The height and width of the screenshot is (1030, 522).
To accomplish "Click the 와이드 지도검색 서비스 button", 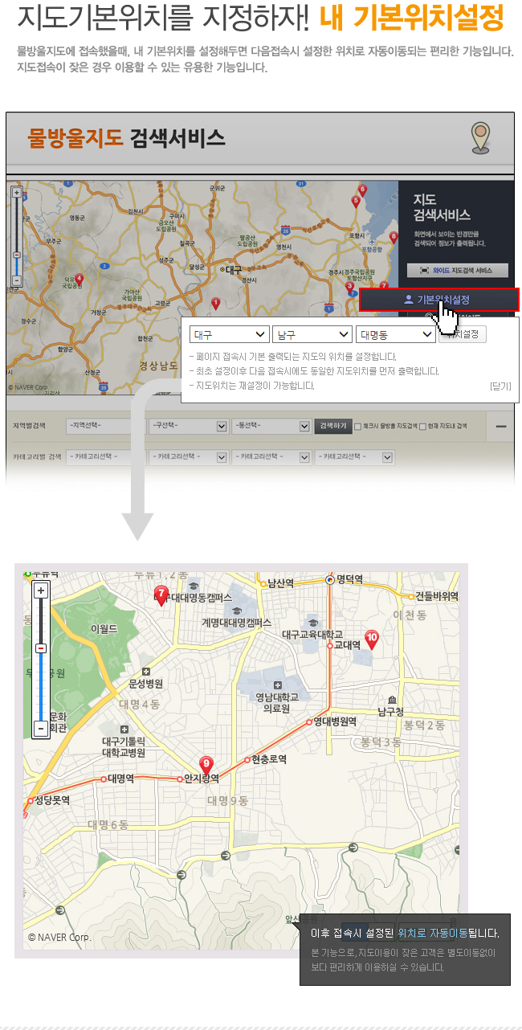I will 458,271.
